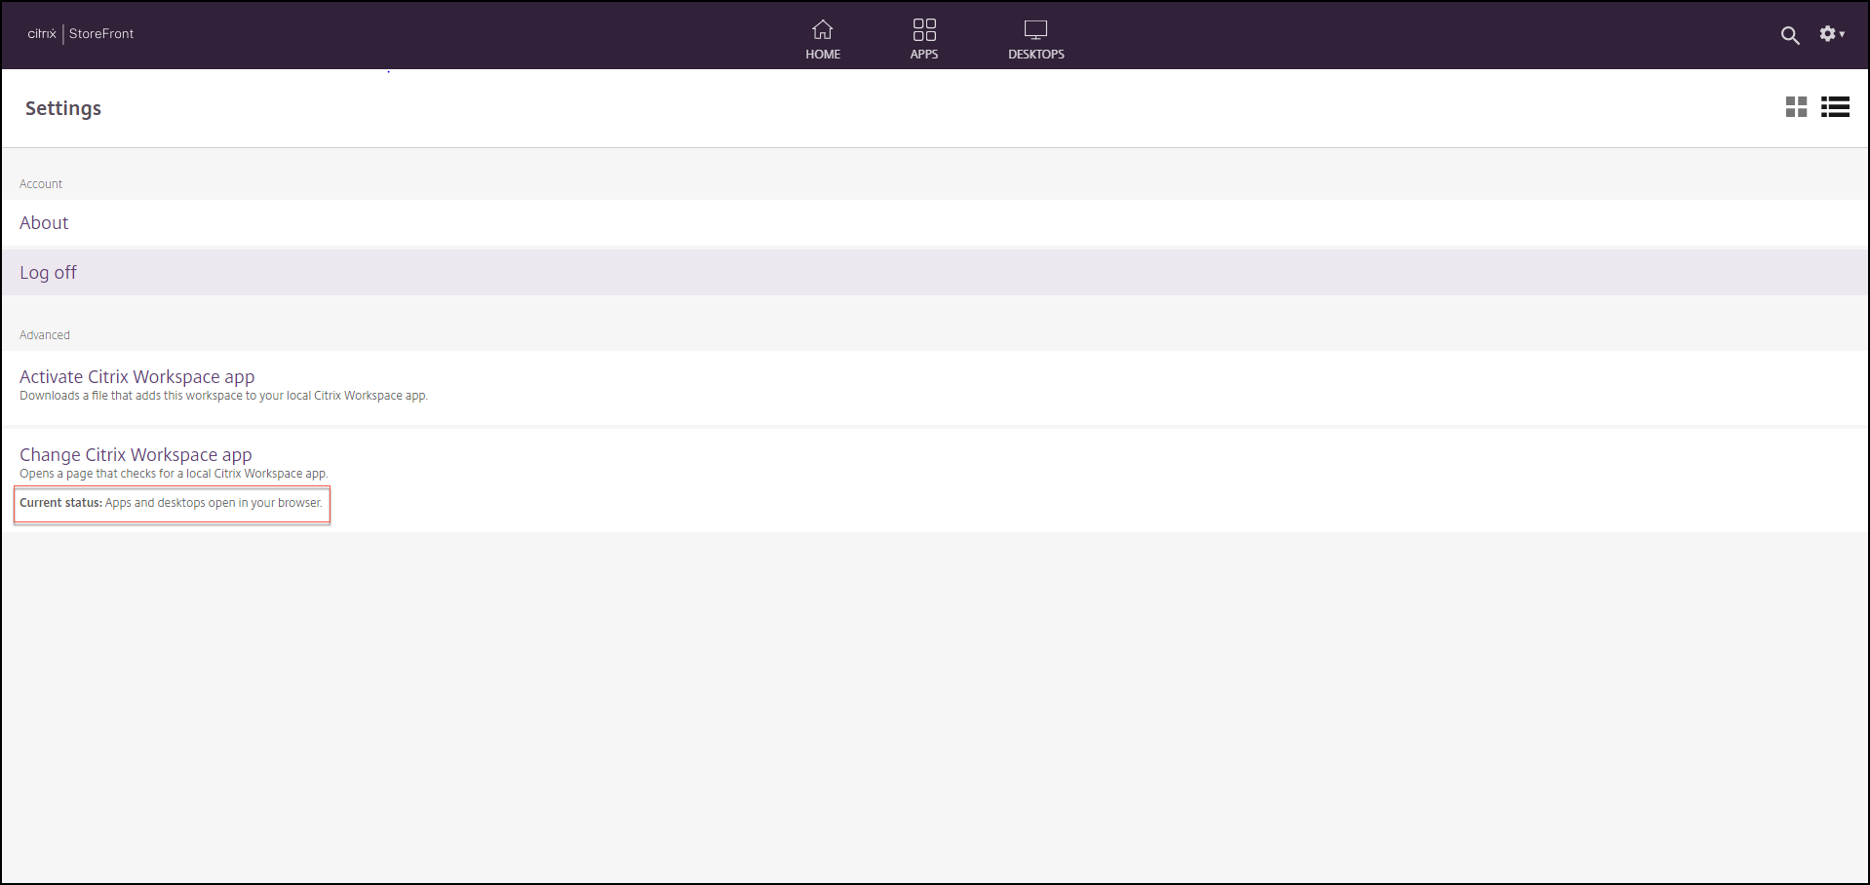Viewport: 1870px width, 885px height.
Task: Open the APPS tab
Action: point(924,40)
